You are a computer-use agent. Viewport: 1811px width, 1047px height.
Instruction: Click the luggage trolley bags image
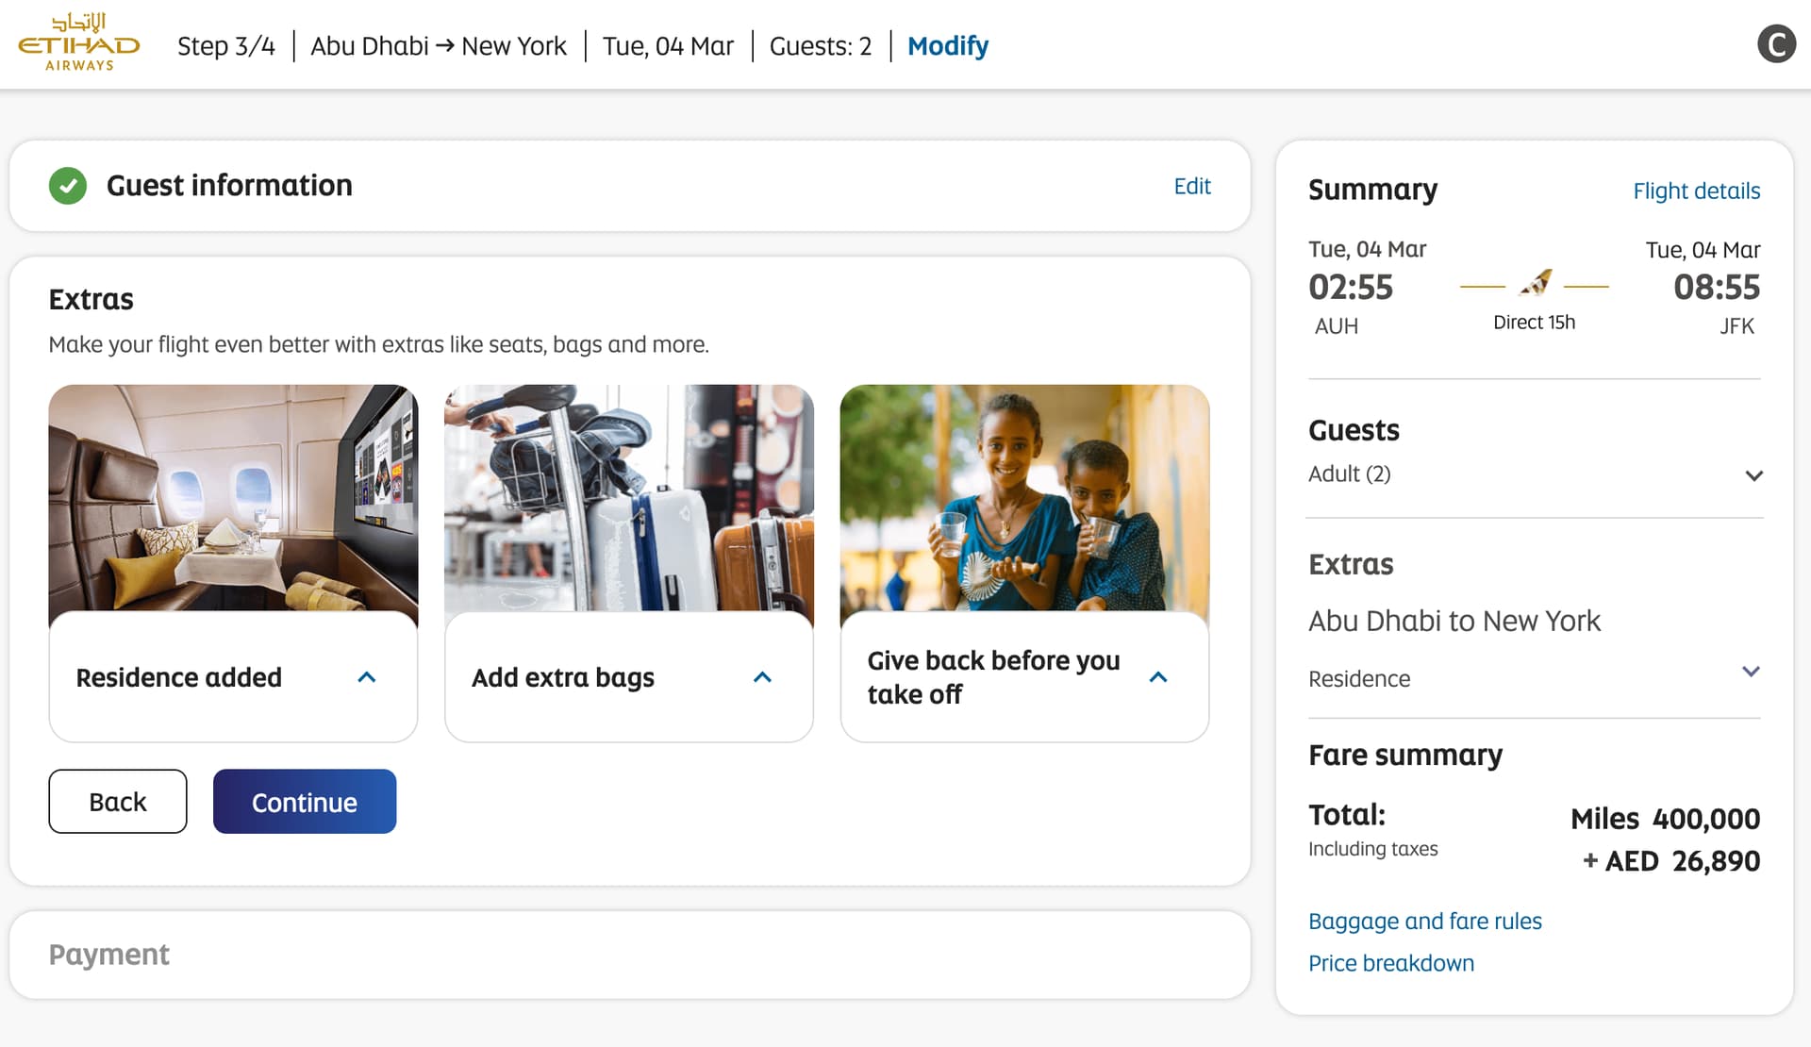tap(628, 497)
